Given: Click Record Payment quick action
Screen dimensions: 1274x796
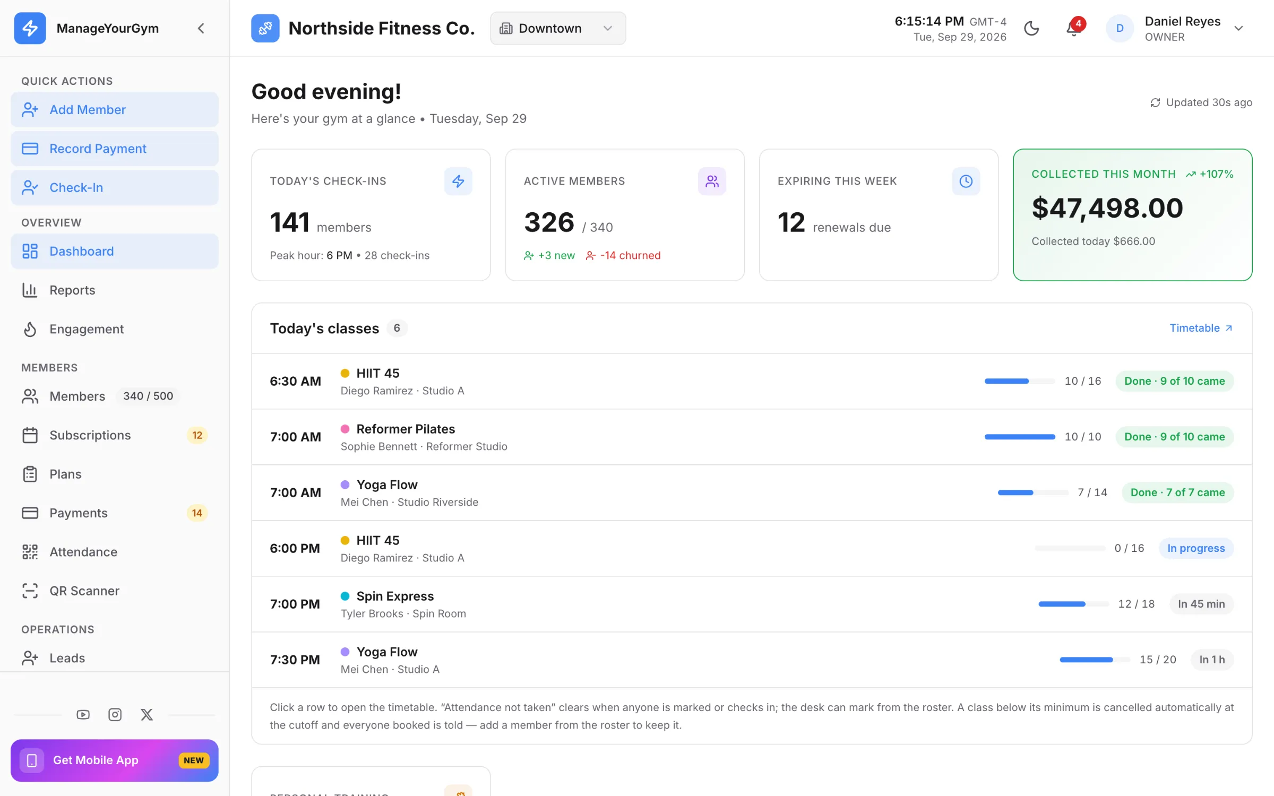Looking at the screenshot, I should pos(115,149).
